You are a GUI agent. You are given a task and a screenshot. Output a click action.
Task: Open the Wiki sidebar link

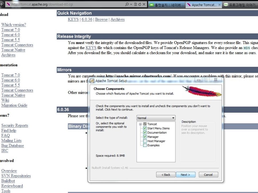(5, 100)
